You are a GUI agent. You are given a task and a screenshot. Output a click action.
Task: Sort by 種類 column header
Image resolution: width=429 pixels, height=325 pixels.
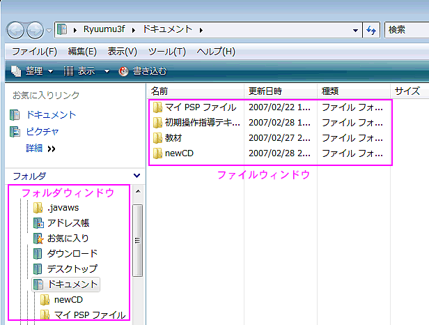pos(354,91)
